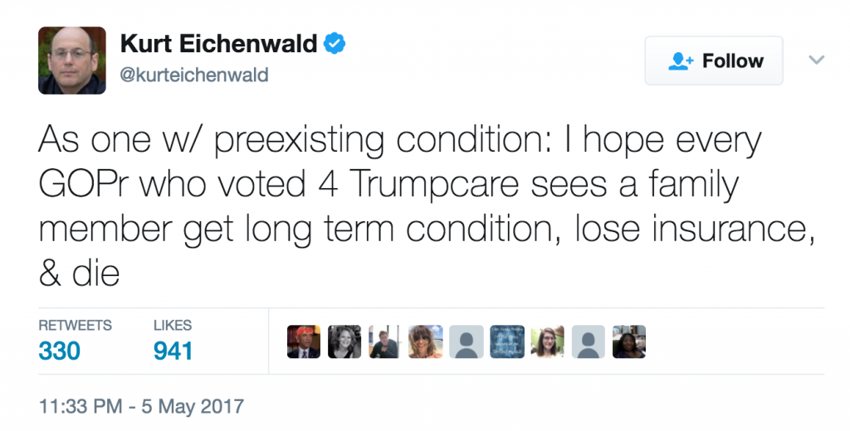This screenshot has width=850, height=431.
Task: Click the blue verified badge icon
Action: [x=335, y=43]
